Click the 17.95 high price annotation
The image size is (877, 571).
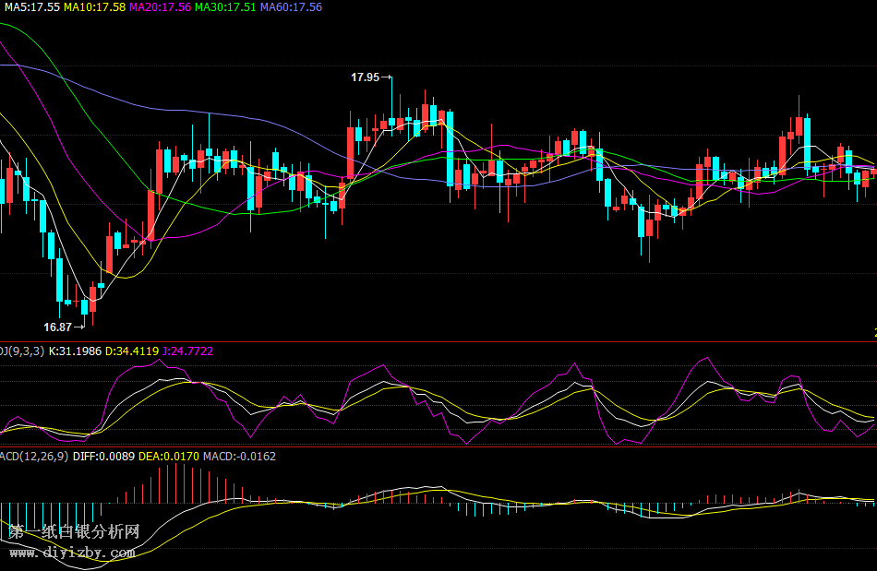365,77
